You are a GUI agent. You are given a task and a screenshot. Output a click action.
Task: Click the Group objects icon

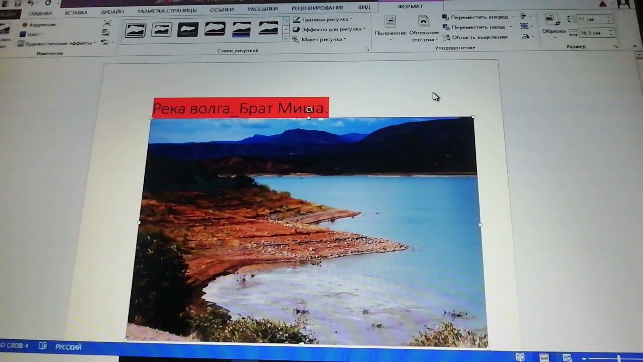tap(525, 26)
